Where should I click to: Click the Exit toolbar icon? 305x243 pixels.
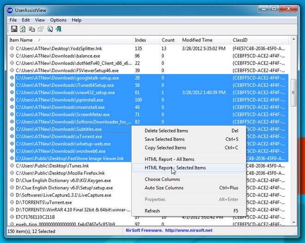pyautogui.click(x=59, y=29)
